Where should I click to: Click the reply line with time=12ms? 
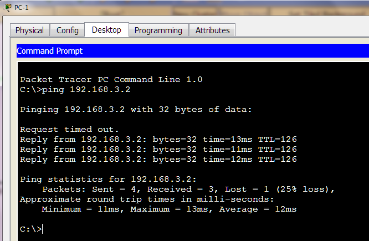158,160
